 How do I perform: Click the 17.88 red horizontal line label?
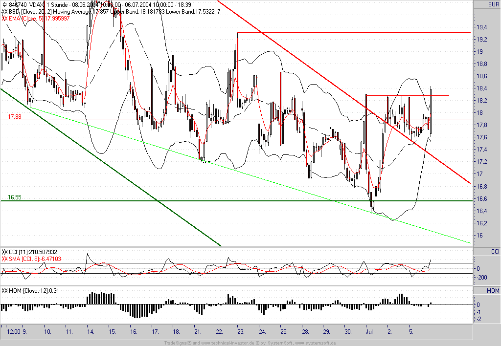pos(14,117)
